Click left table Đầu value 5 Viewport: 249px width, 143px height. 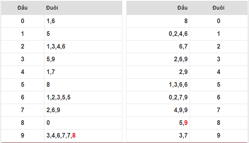tap(22, 84)
